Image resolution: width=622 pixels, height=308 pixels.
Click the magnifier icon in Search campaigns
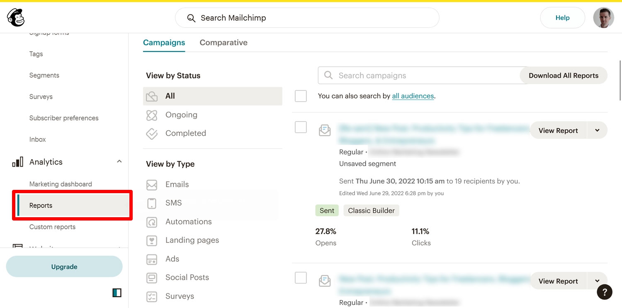click(328, 75)
